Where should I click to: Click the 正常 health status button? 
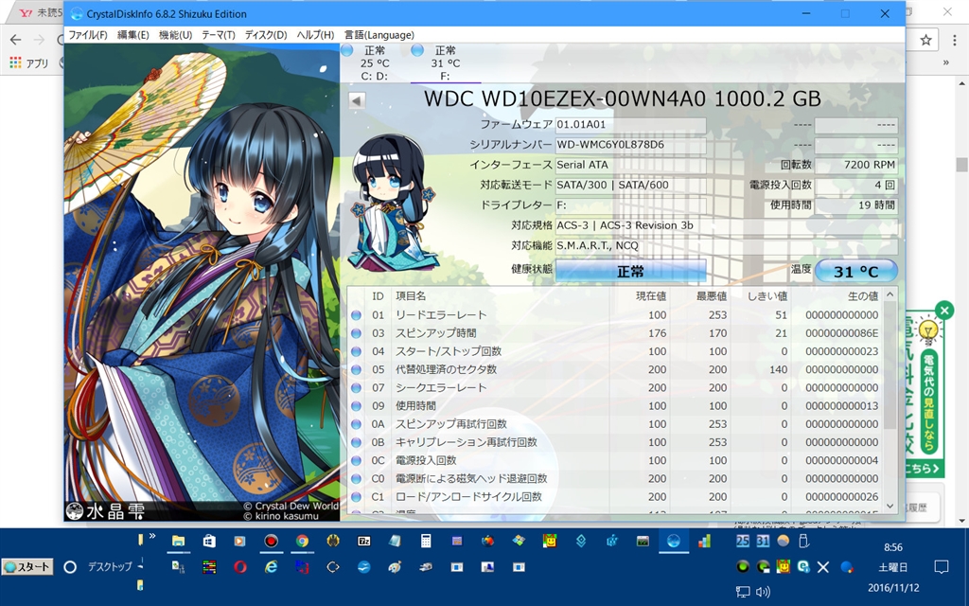[x=630, y=272]
